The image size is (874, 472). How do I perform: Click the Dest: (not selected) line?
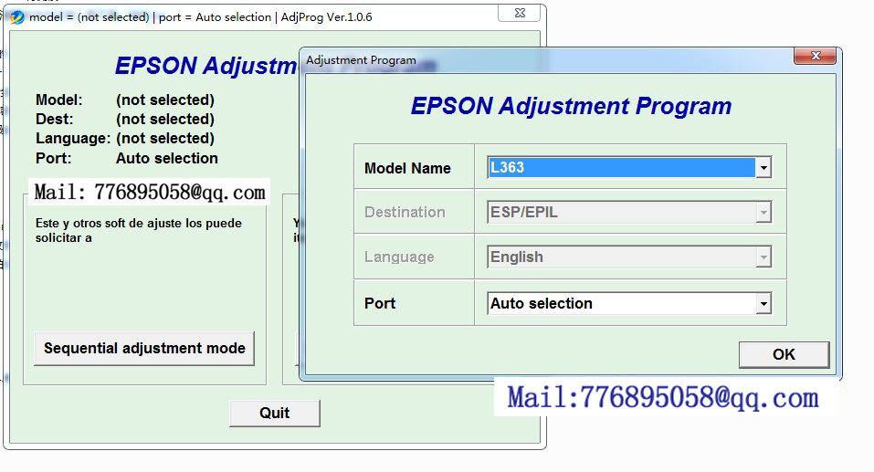pyautogui.click(x=125, y=119)
